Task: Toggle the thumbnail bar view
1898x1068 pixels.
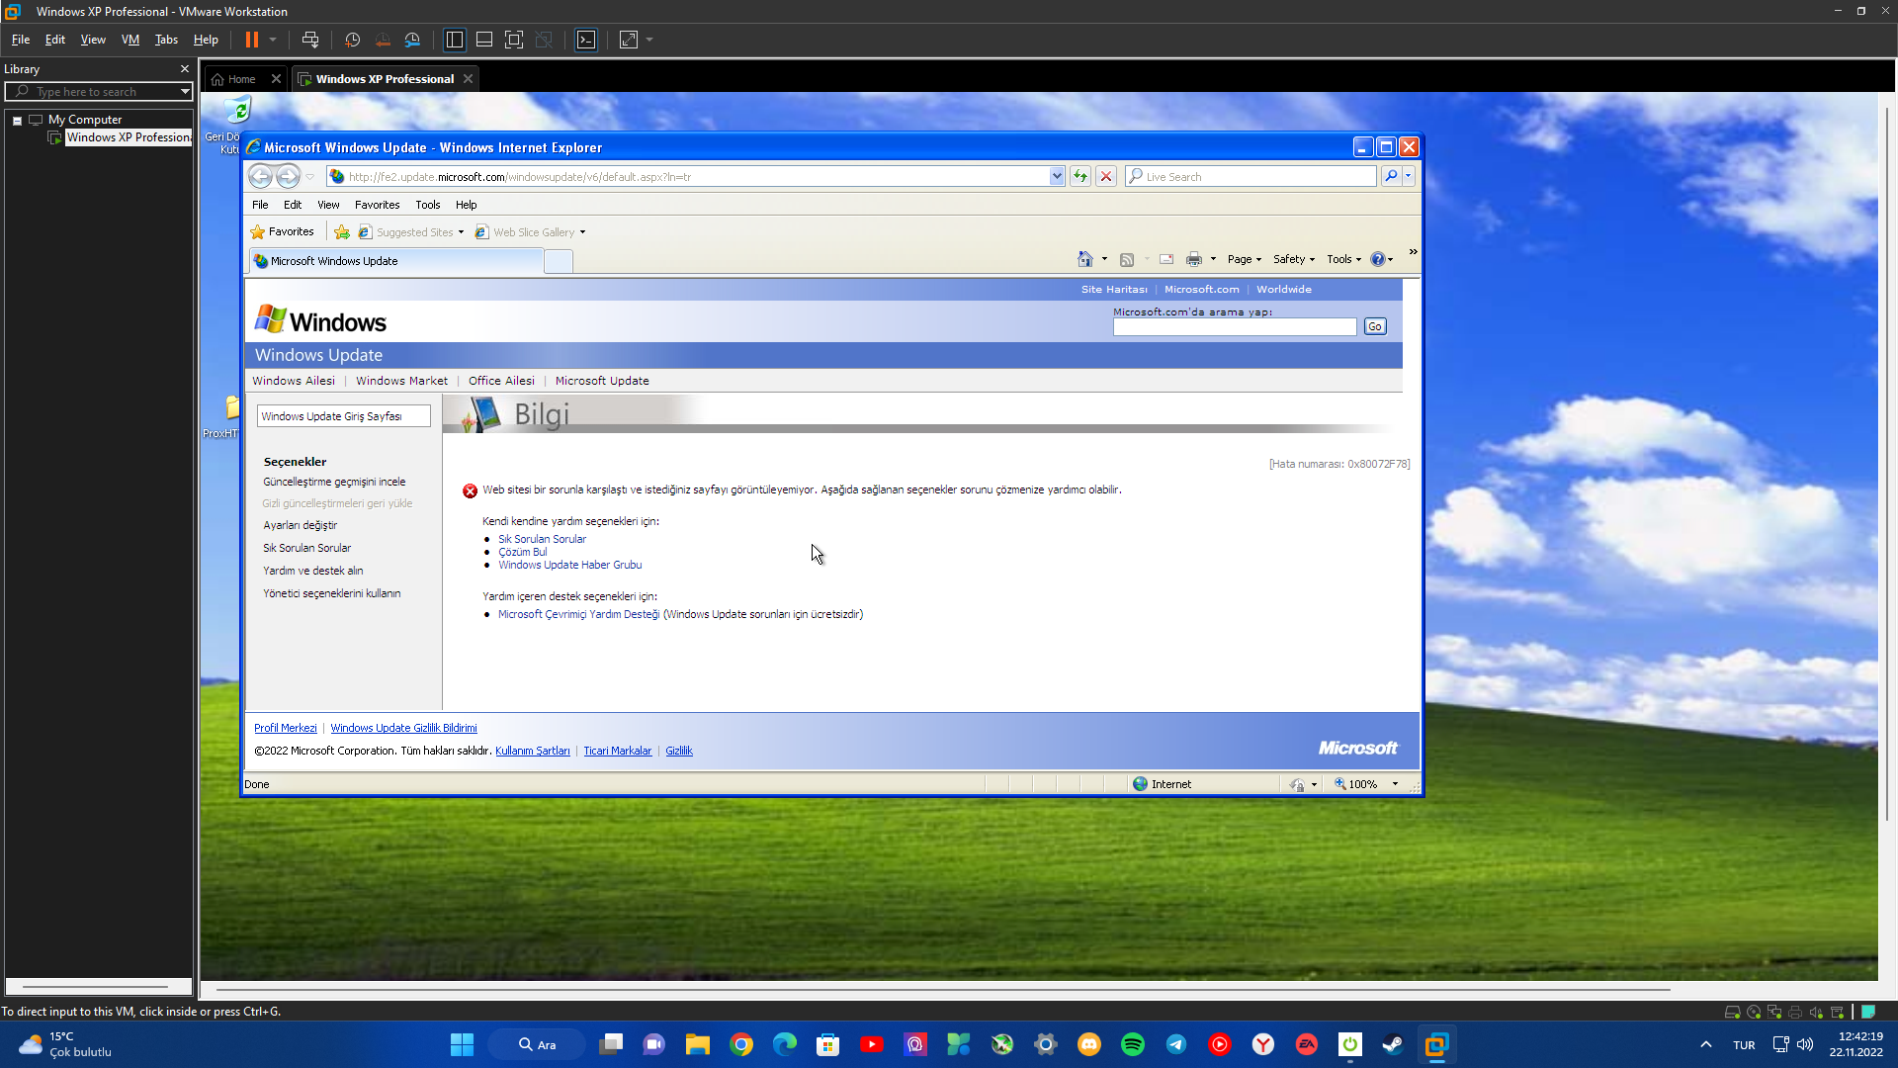Action: (484, 40)
